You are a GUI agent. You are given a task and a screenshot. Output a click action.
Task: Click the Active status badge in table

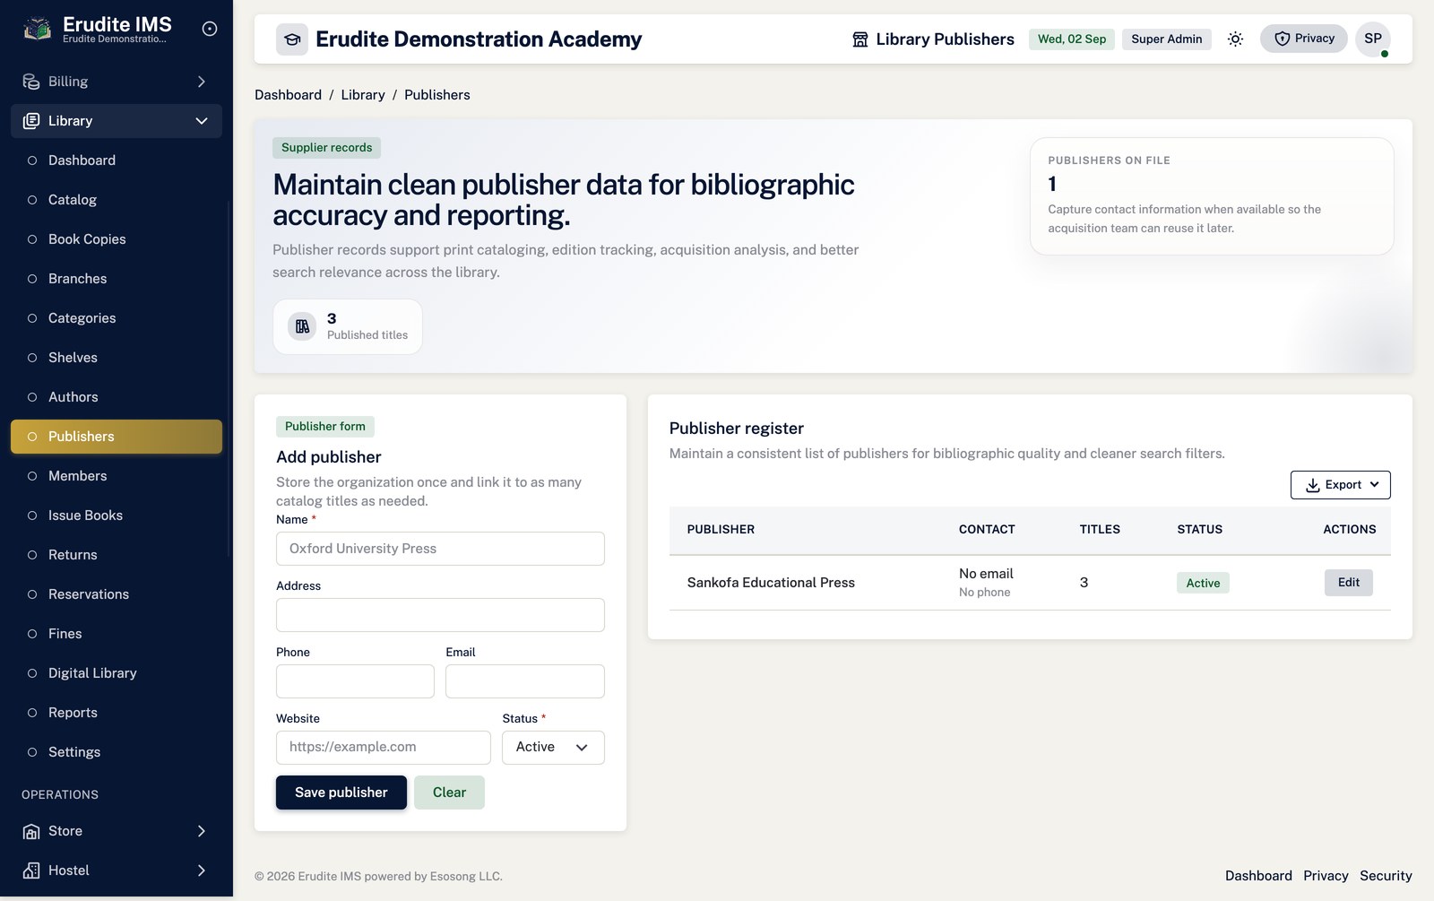point(1203,583)
